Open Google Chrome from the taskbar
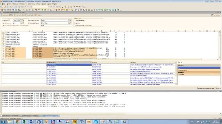 pos(18,122)
